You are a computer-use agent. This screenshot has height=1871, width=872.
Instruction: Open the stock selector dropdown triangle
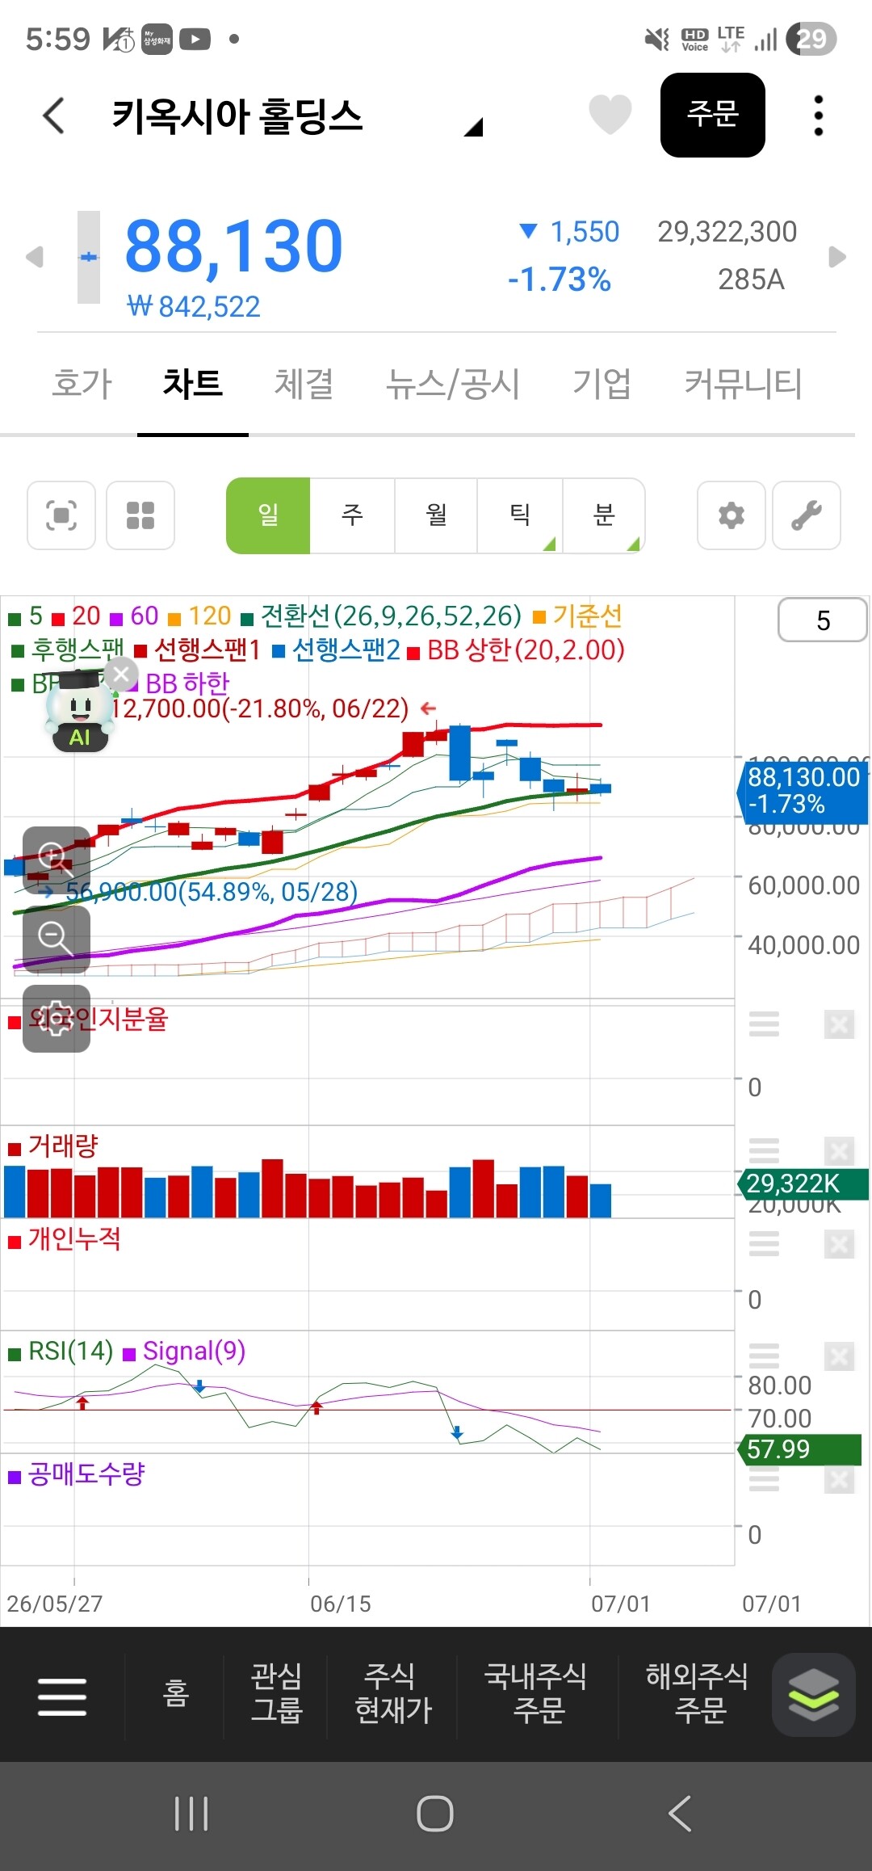click(474, 127)
